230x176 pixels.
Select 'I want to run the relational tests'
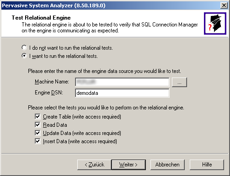(x=24, y=56)
